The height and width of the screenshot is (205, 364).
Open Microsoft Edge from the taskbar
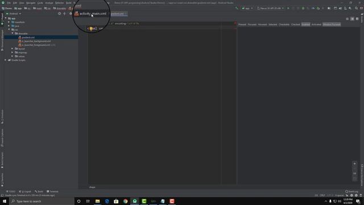click(107, 201)
